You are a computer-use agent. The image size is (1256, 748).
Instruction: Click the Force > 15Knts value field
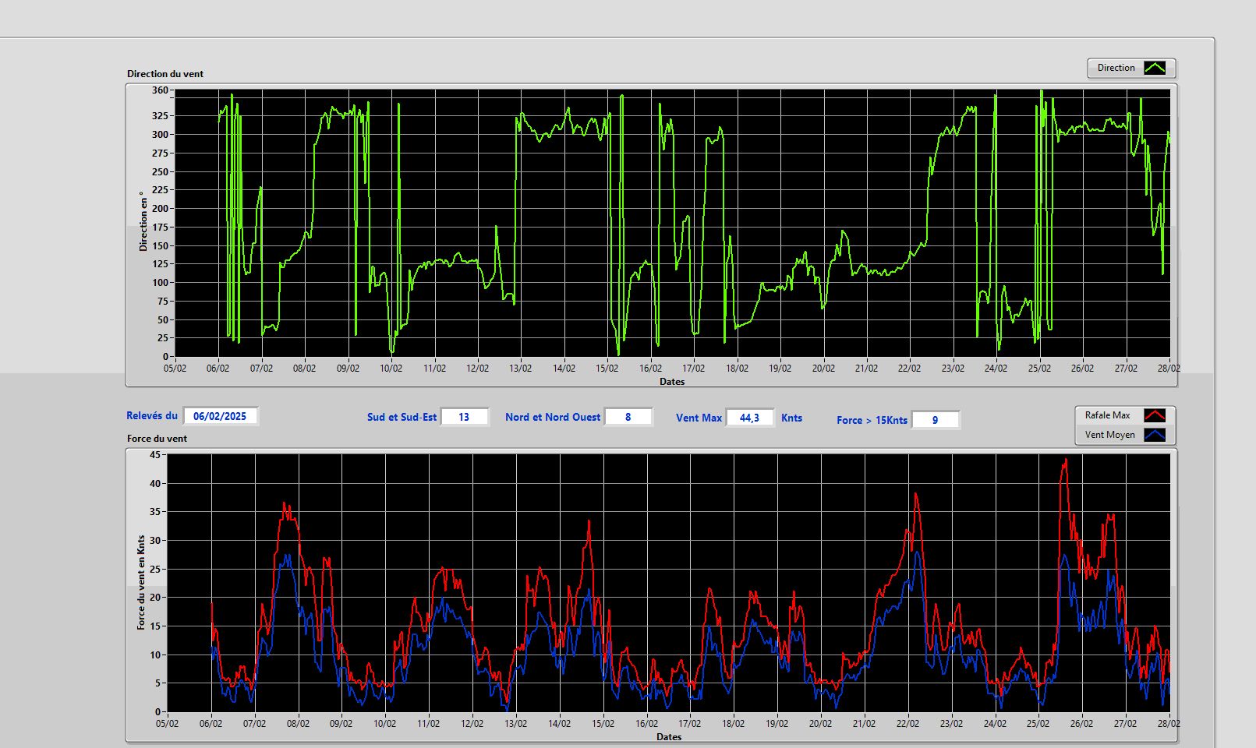(935, 420)
